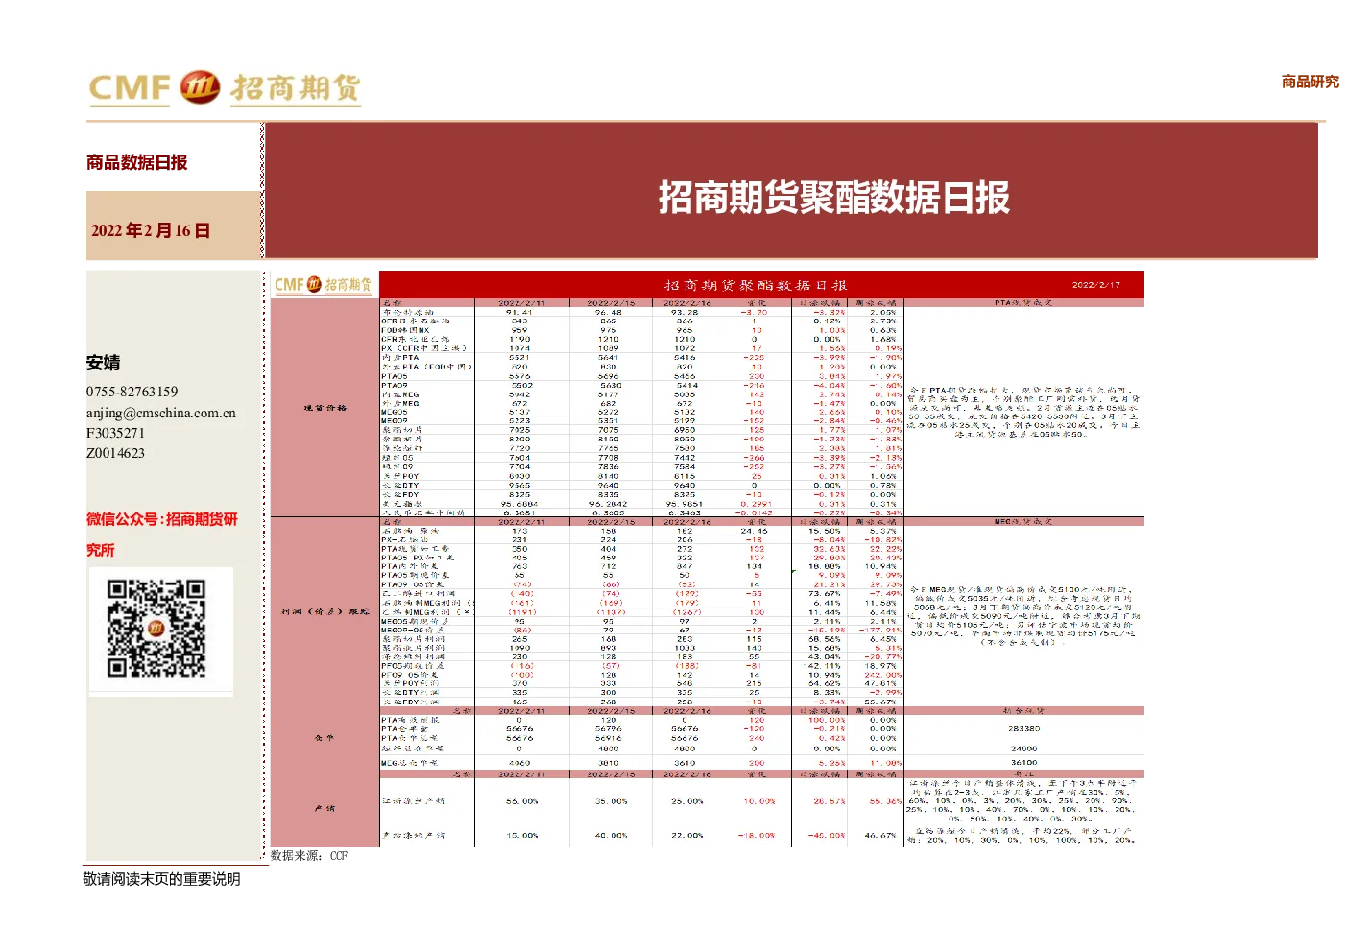Open the anjing@cmschina.com.cn email address

point(160,413)
